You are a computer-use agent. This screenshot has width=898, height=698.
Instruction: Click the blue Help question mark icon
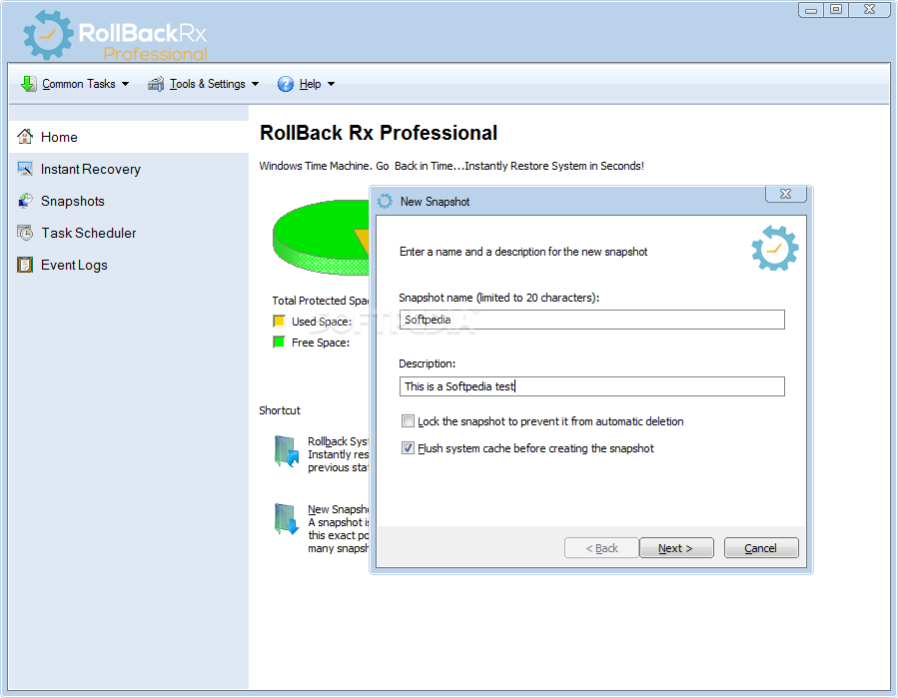[x=286, y=84]
